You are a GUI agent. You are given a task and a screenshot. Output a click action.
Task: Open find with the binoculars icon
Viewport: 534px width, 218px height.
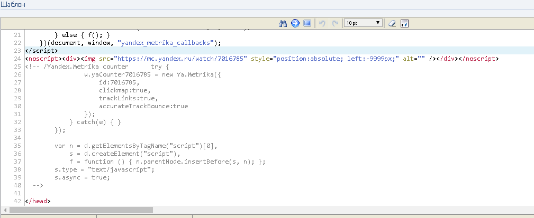(x=283, y=23)
